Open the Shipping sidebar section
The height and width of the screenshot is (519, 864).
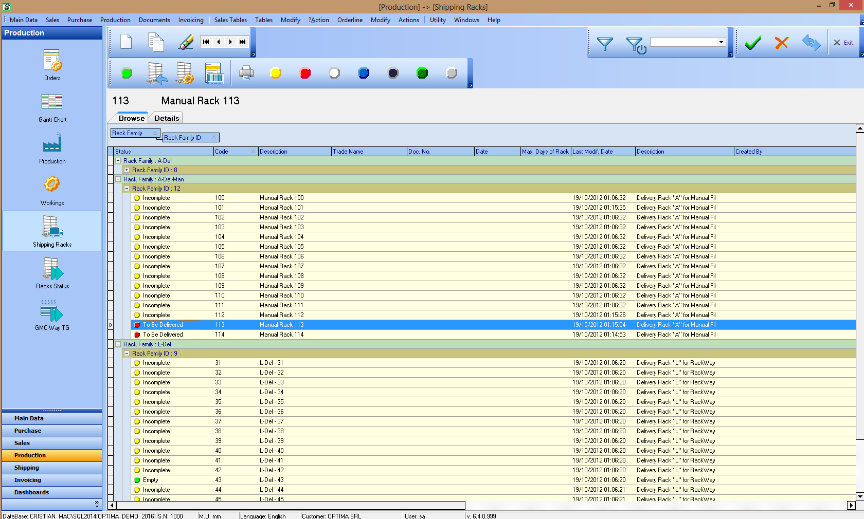click(52, 468)
